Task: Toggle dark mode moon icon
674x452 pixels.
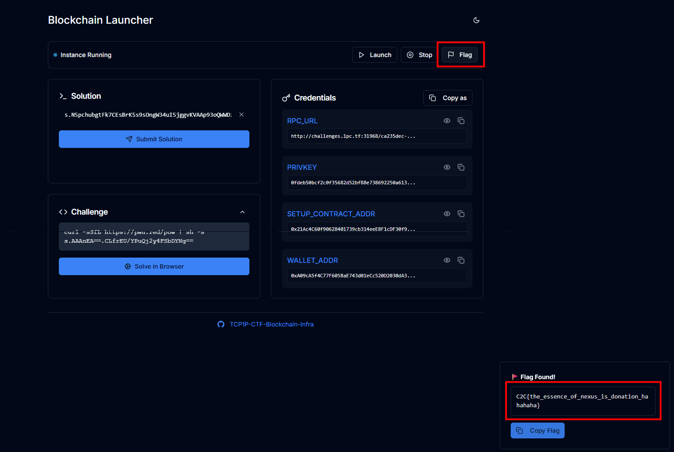Action: tap(476, 20)
